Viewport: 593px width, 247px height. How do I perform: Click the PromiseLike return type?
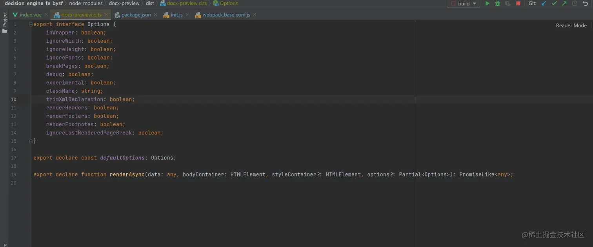point(477,174)
